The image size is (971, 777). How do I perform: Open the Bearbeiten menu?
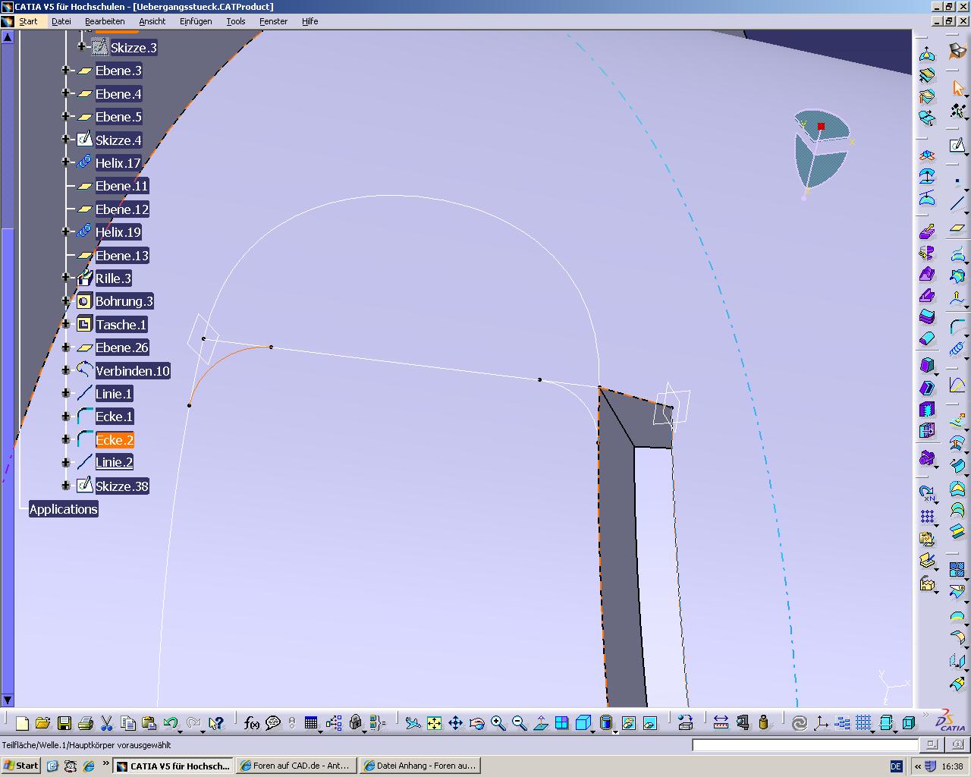tap(105, 21)
